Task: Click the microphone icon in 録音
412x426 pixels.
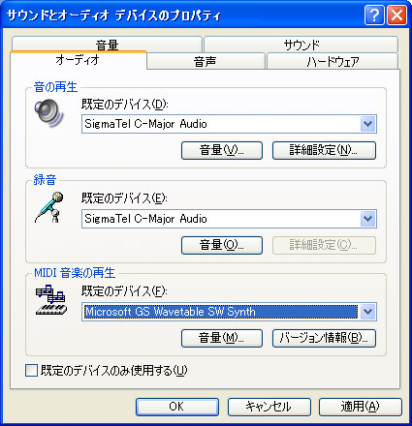Action: (49, 207)
